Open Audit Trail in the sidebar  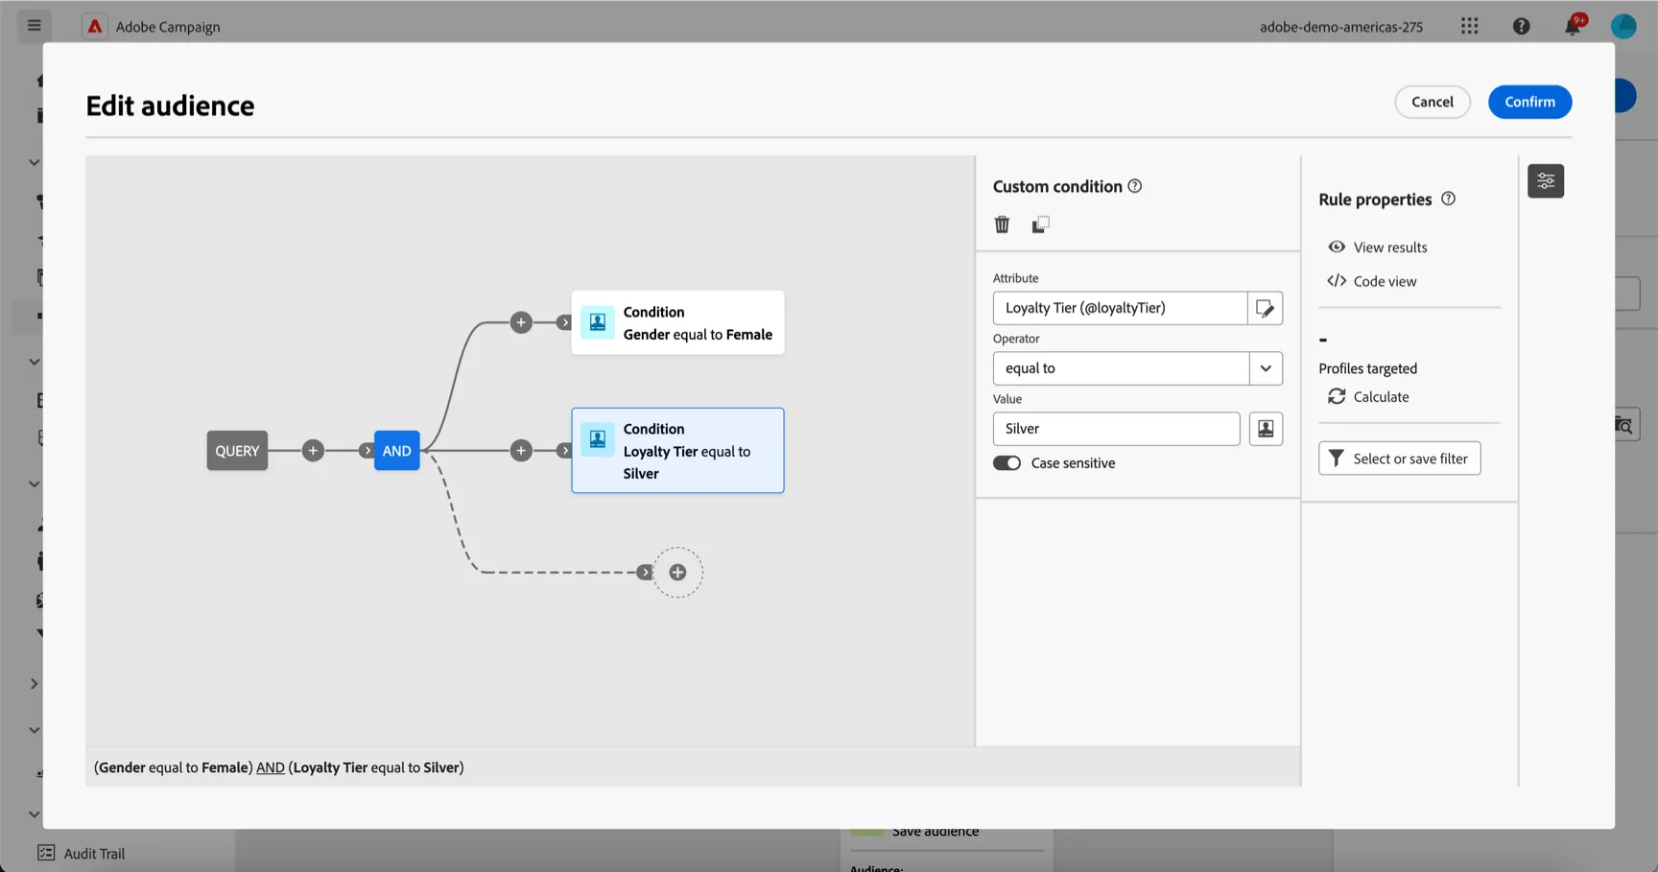pyautogui.click(x=83, y=853)
